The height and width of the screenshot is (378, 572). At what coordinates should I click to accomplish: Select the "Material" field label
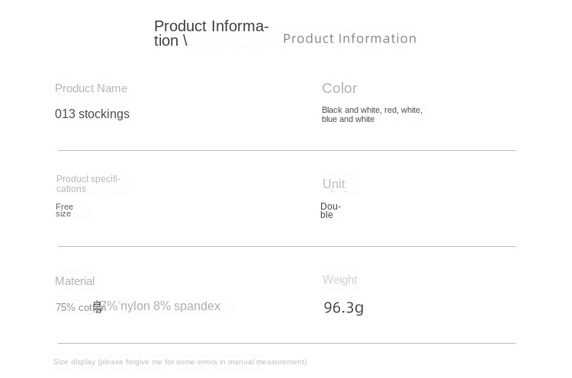click(x=75, y=281)
